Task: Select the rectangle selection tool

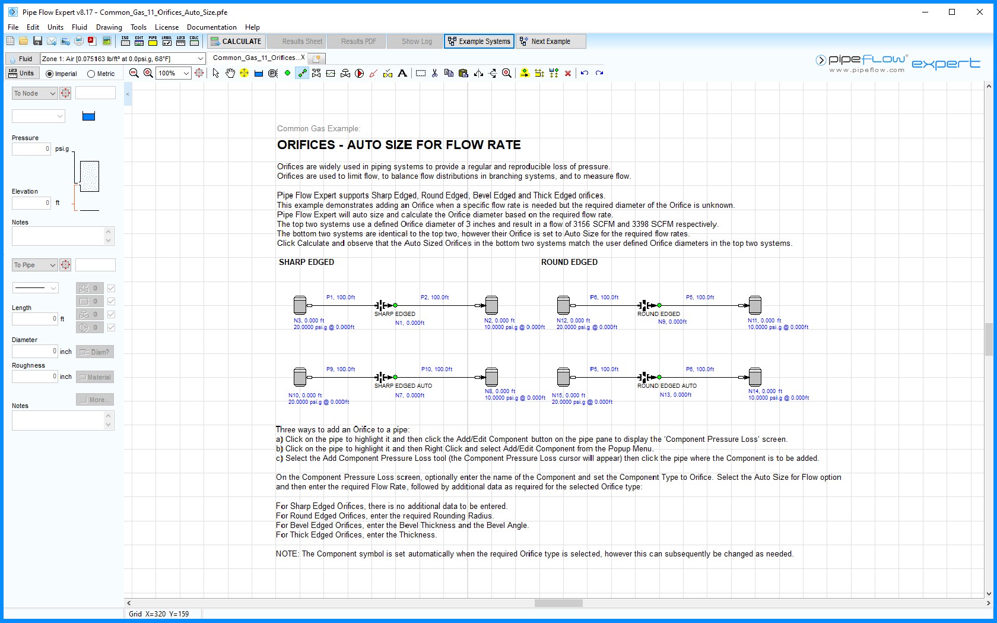Action: (x=421, y=73)
